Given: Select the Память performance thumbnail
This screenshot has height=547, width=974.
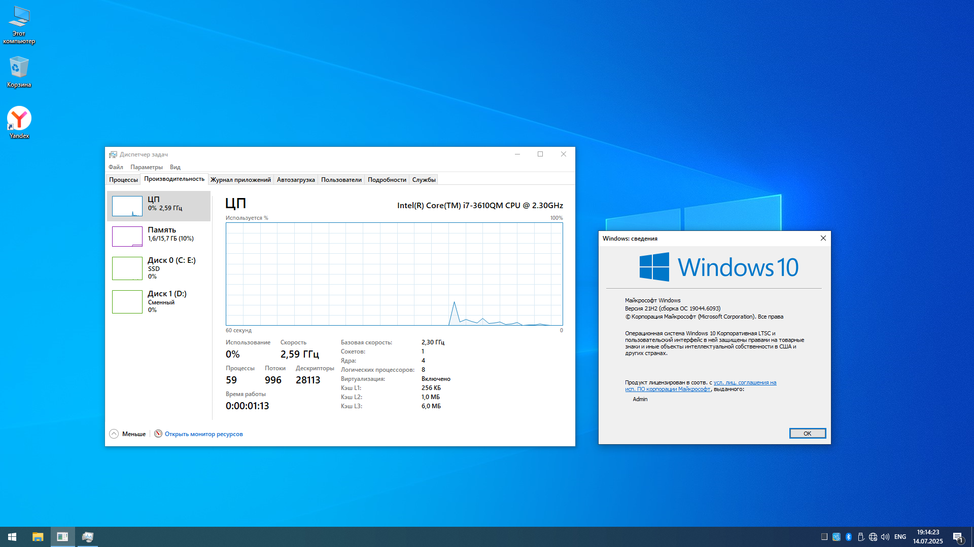Looking at the screenshot, I should [x=159, y=236].
